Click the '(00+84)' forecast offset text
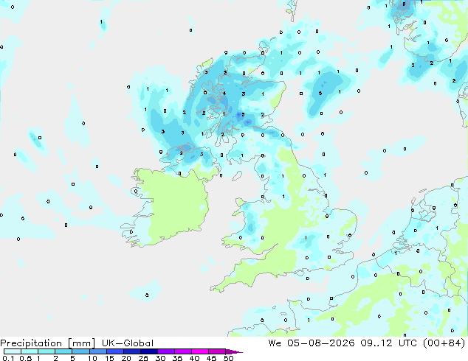This screenshot has width=468, height=361. (444, 343)
